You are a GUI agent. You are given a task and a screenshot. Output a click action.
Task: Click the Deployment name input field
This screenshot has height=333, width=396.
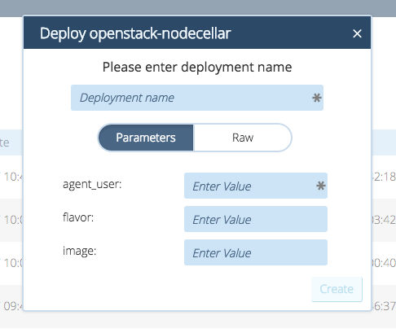(197, 98)
